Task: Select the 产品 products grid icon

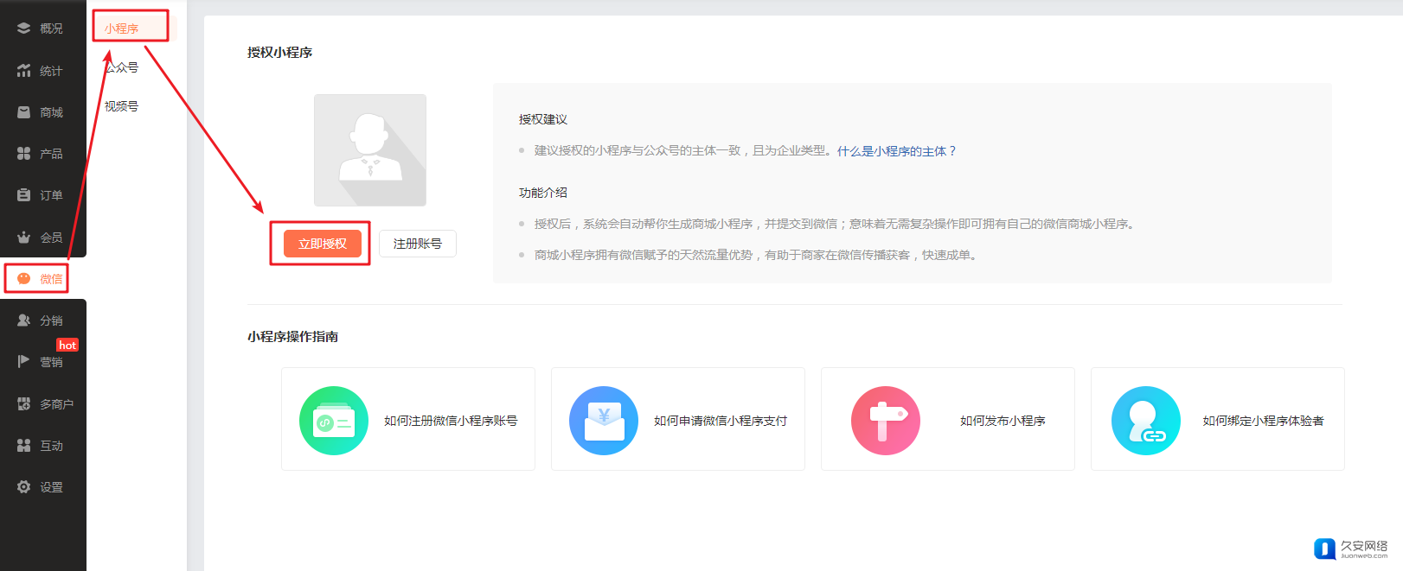Action: [23, 153]
